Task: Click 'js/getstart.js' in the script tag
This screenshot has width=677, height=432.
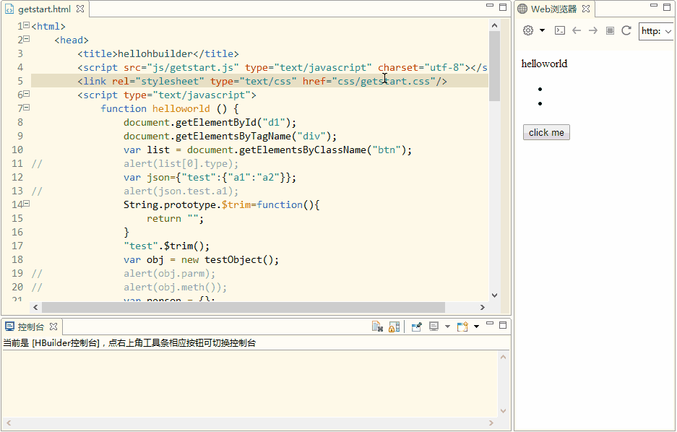Action: (194, 68)
